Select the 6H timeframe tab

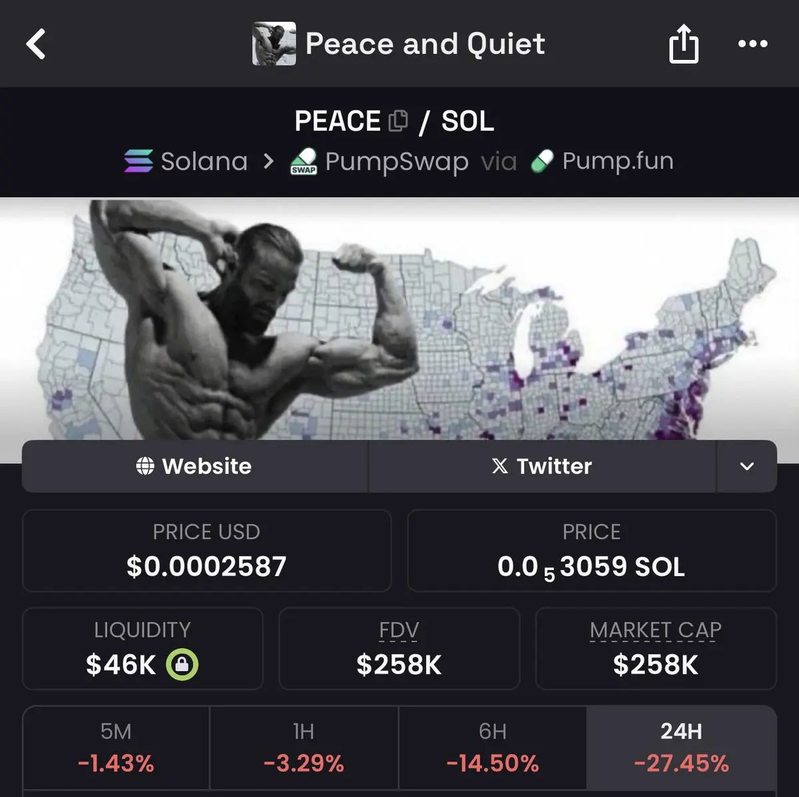[493, 748]
